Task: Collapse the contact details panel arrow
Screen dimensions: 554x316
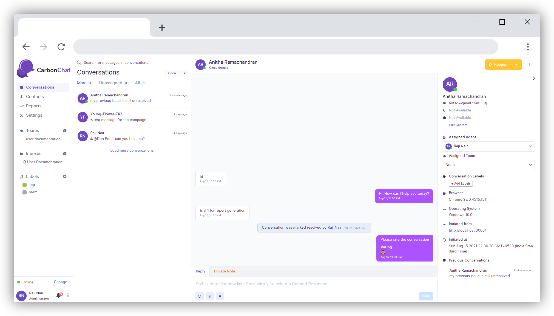Action: click(x=533, y=78)
